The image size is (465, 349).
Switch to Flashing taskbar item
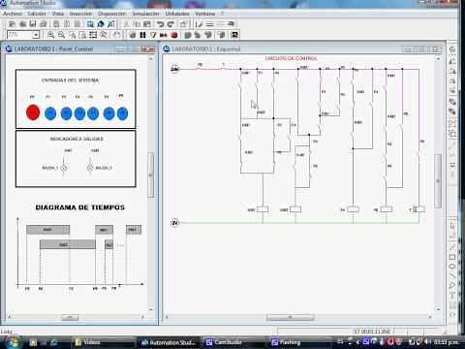298,342
